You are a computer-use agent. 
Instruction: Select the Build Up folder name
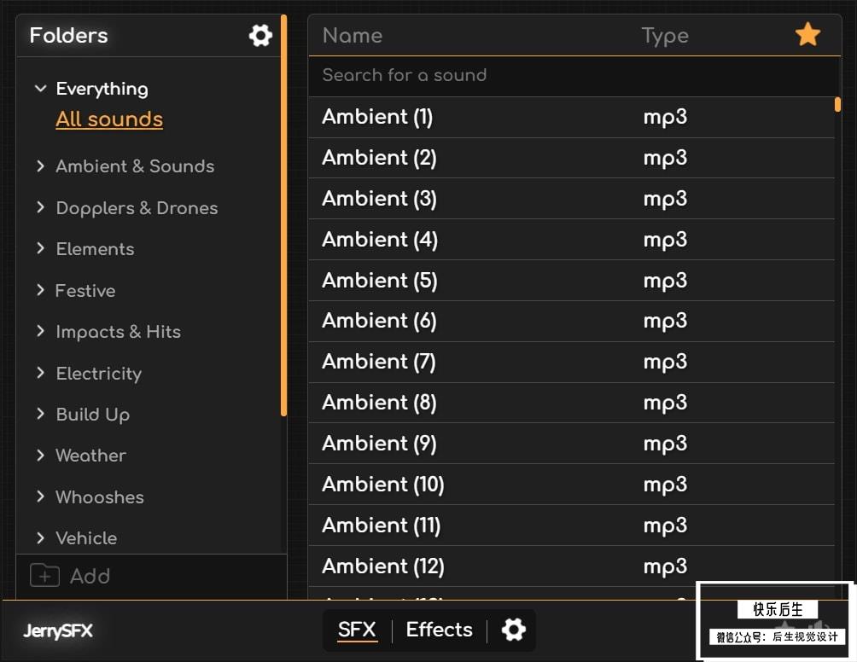(x=93, y=415)
